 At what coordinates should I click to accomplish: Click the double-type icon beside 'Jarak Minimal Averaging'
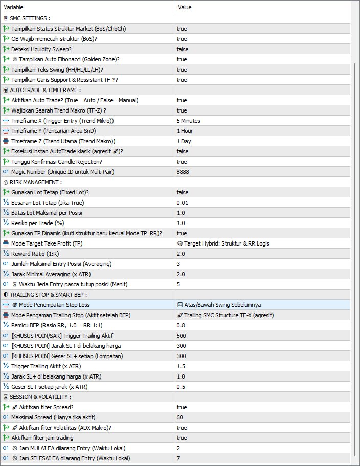coord(6,274)
